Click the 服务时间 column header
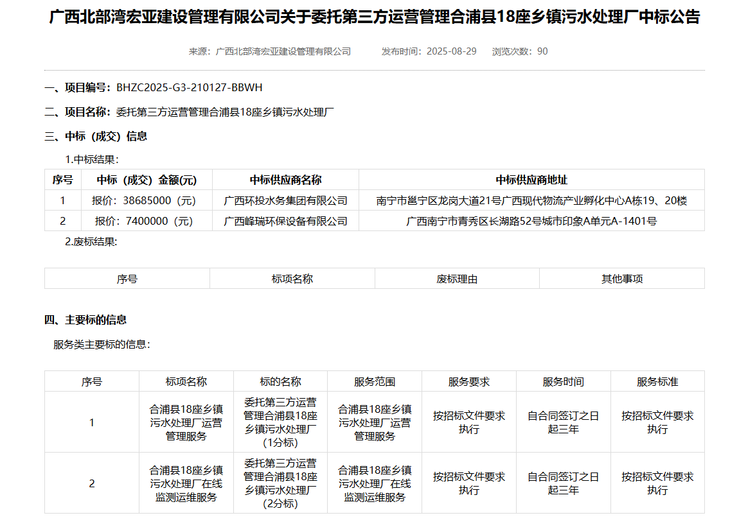 pyautogui.click(x=563, y=382)
